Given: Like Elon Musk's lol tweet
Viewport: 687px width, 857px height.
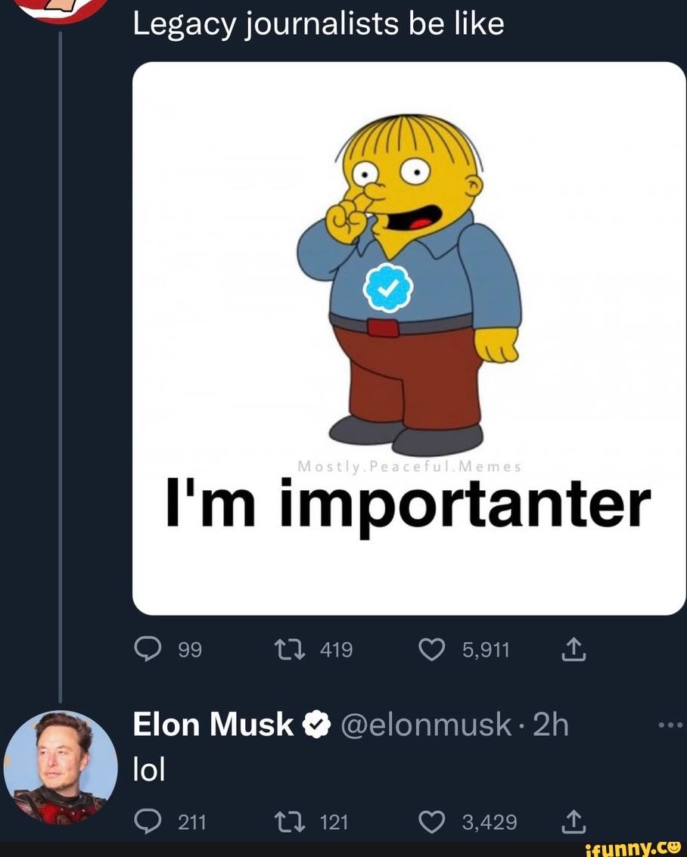Looking at the screenshot, I should click(433, 821).
